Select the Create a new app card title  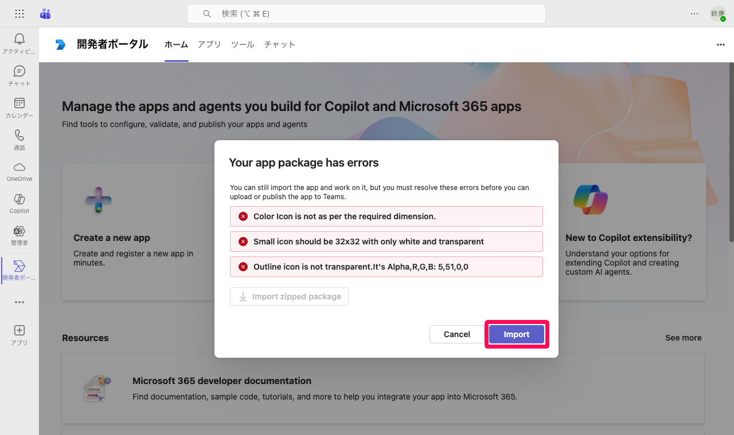click(112, 238)
